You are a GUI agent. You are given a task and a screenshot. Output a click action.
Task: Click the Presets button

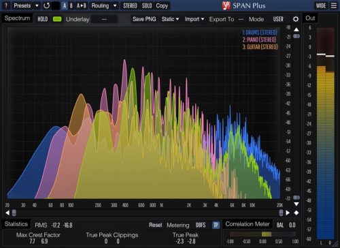tap(22, 5)
